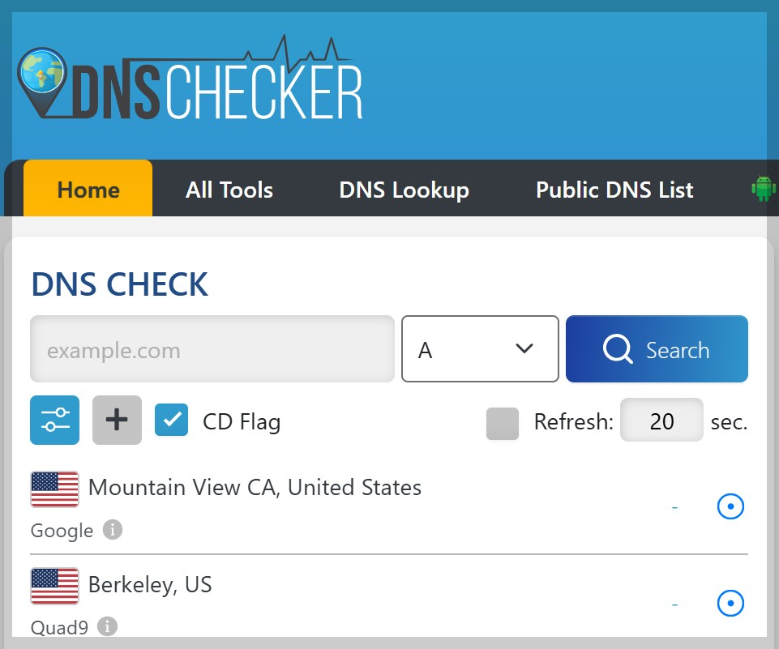
Task: Open the filter settings sliders icon
Action: (x=54, y=420)
